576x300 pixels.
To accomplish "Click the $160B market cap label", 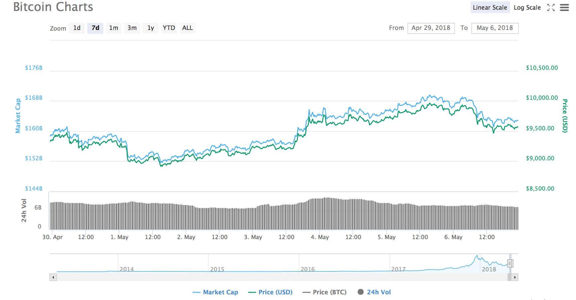I will (x=34, y=128).
